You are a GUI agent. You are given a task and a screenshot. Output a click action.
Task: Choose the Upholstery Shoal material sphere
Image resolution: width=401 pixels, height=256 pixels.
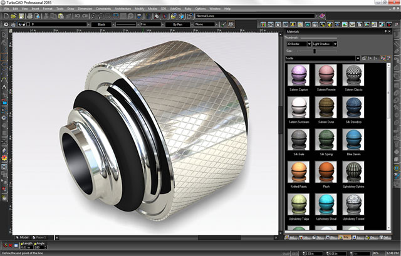point(325,203)
